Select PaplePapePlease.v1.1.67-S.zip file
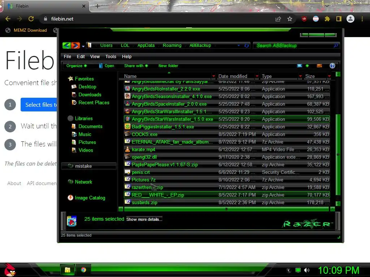Image resolution: width=370 pixels, height=277 pixels. 227,164
